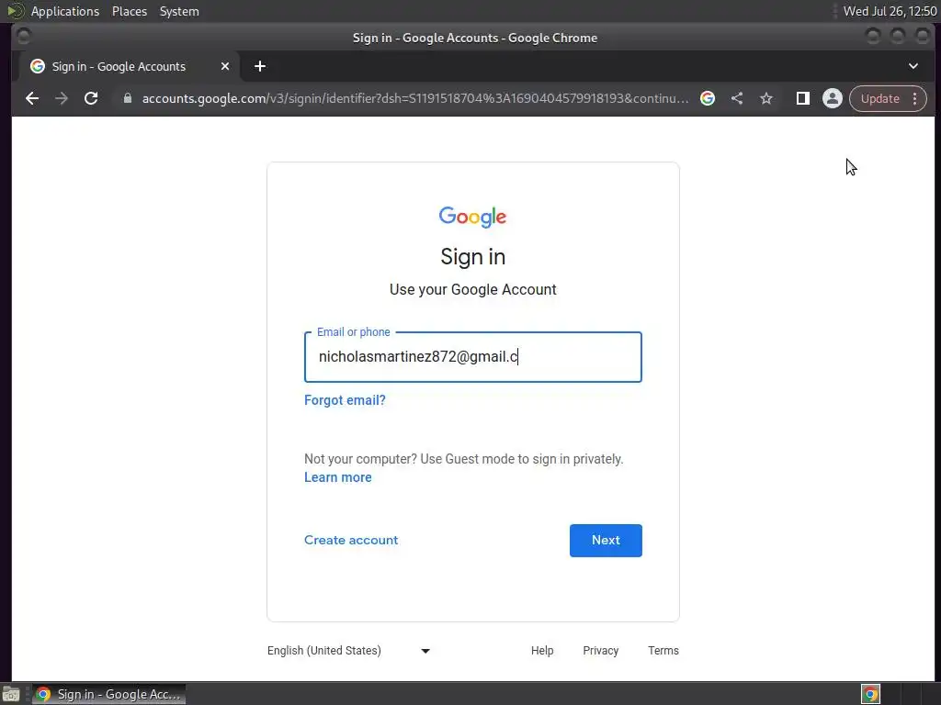This screenshot has height=705, width=941.
Task: Open the Applications menu
Action: point(65,11)
